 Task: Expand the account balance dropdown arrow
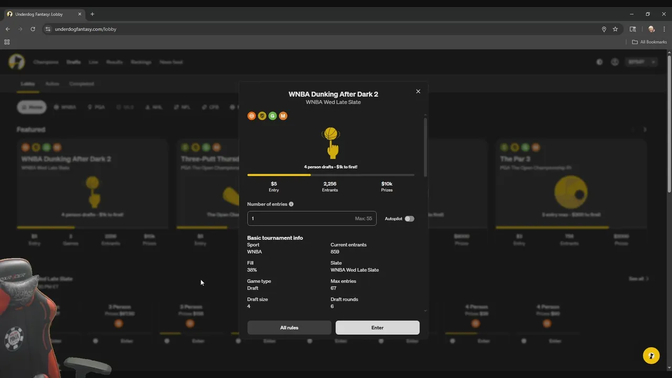(x=654, y=62)
